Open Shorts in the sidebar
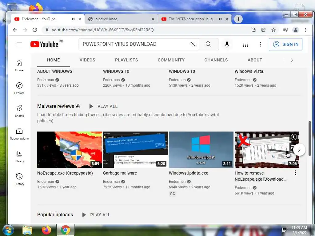 click(19, 111)
